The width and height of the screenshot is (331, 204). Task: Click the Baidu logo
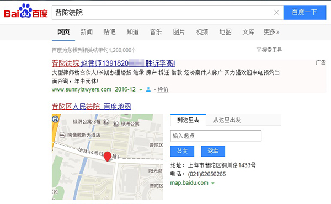point(26,11)
